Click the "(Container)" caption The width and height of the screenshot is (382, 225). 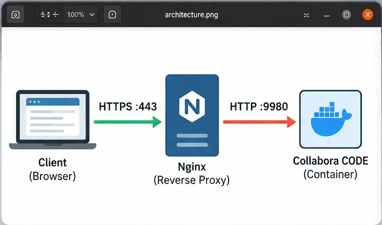(330, 174)
